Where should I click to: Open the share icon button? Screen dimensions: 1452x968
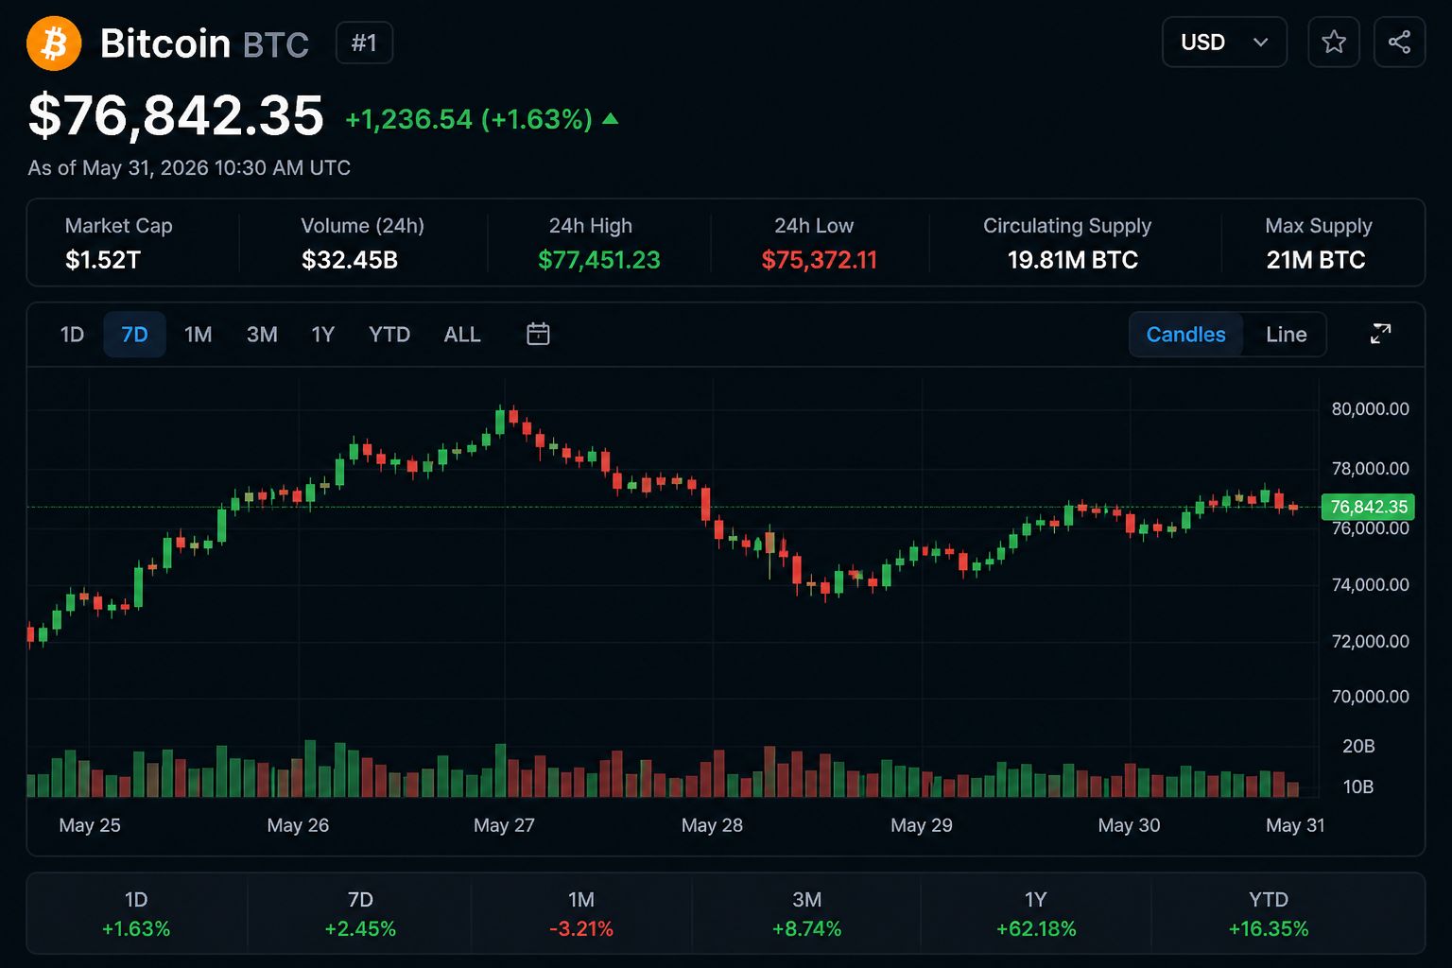[1399, 43]
